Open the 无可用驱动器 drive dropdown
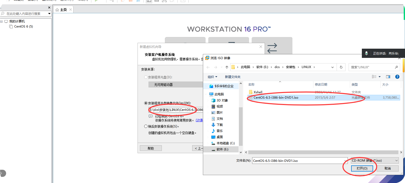This screenshot has height=183, width=405. 176,85
